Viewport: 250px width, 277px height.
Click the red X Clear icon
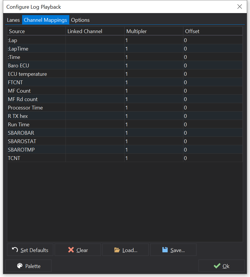pos(71,250)
